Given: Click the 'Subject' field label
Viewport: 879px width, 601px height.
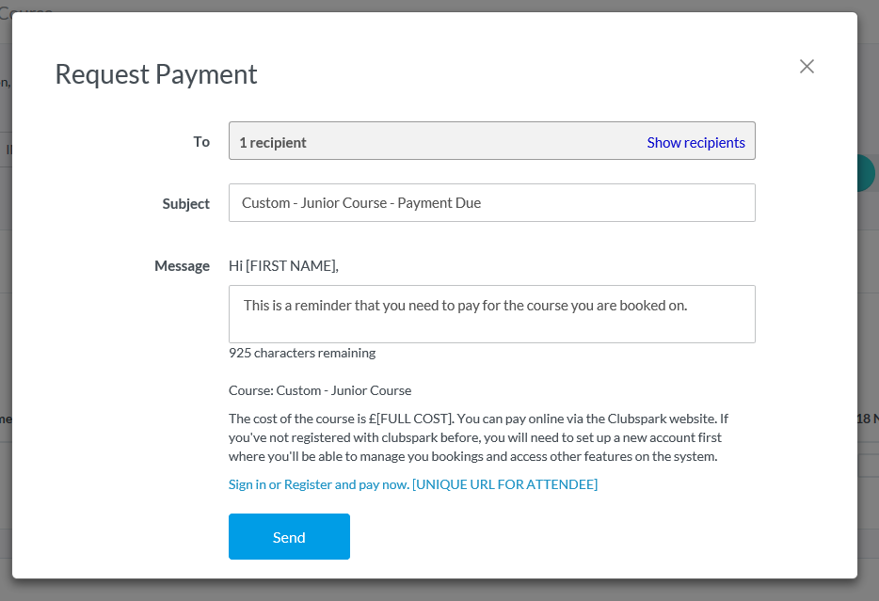Looking at the screenshot, I should click(185, 203).
